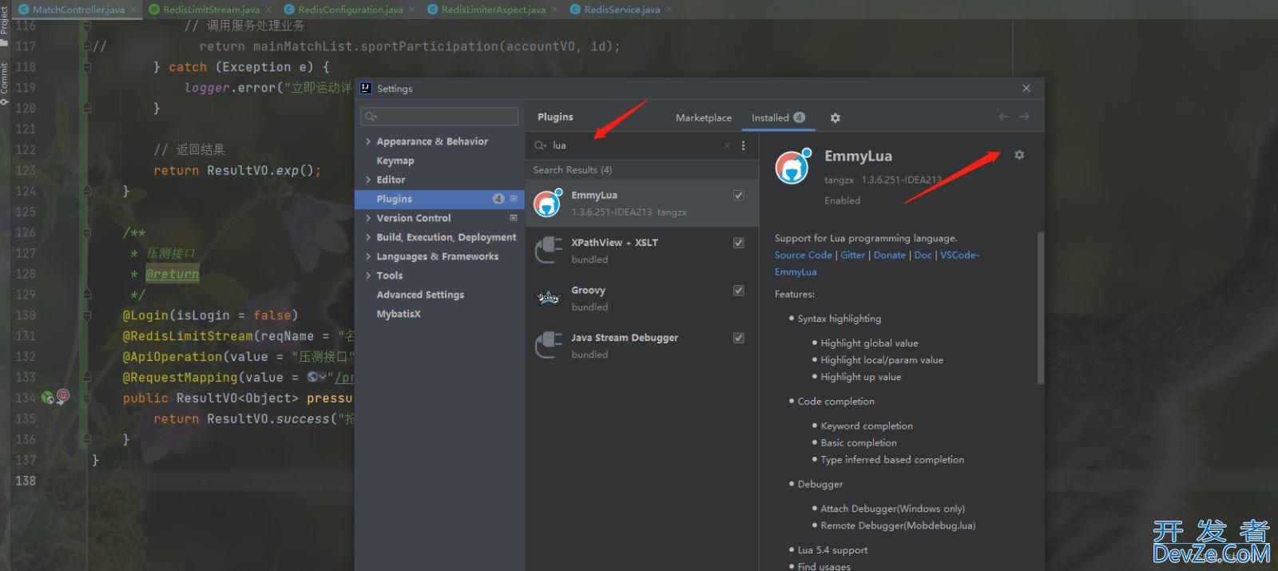
Task: Uncheck the Groovy plugin checkbox
Action: pyautogui.click(x=739, y=290)
